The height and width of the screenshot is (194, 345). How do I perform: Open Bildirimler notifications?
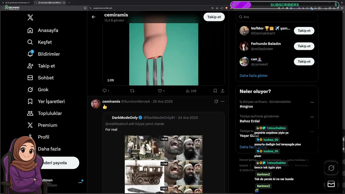coord(44,54)
